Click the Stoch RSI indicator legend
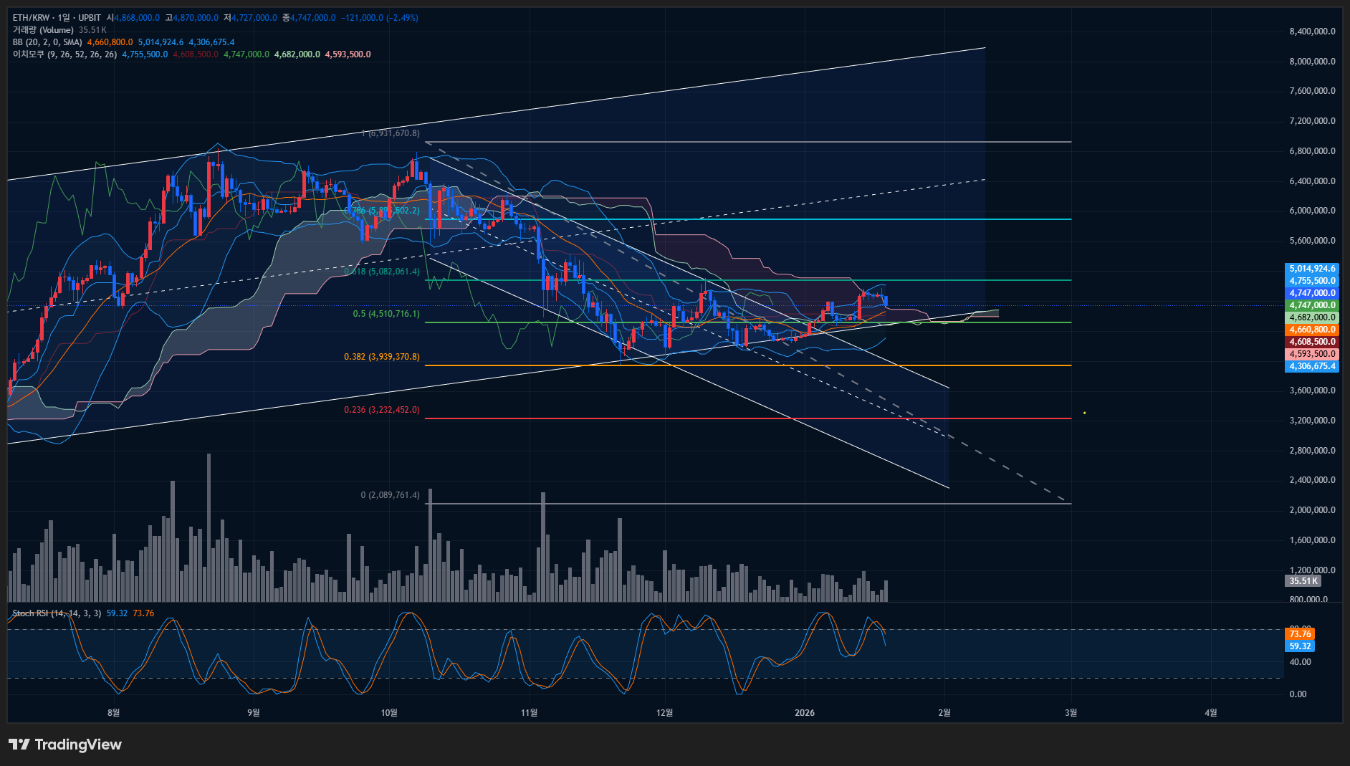The width and height of the screenshot is (1350, 766). tap(57, 613)
